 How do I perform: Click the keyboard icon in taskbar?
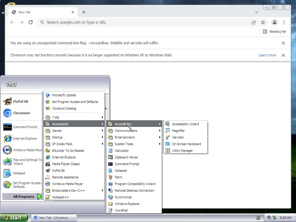click(258, 218)
